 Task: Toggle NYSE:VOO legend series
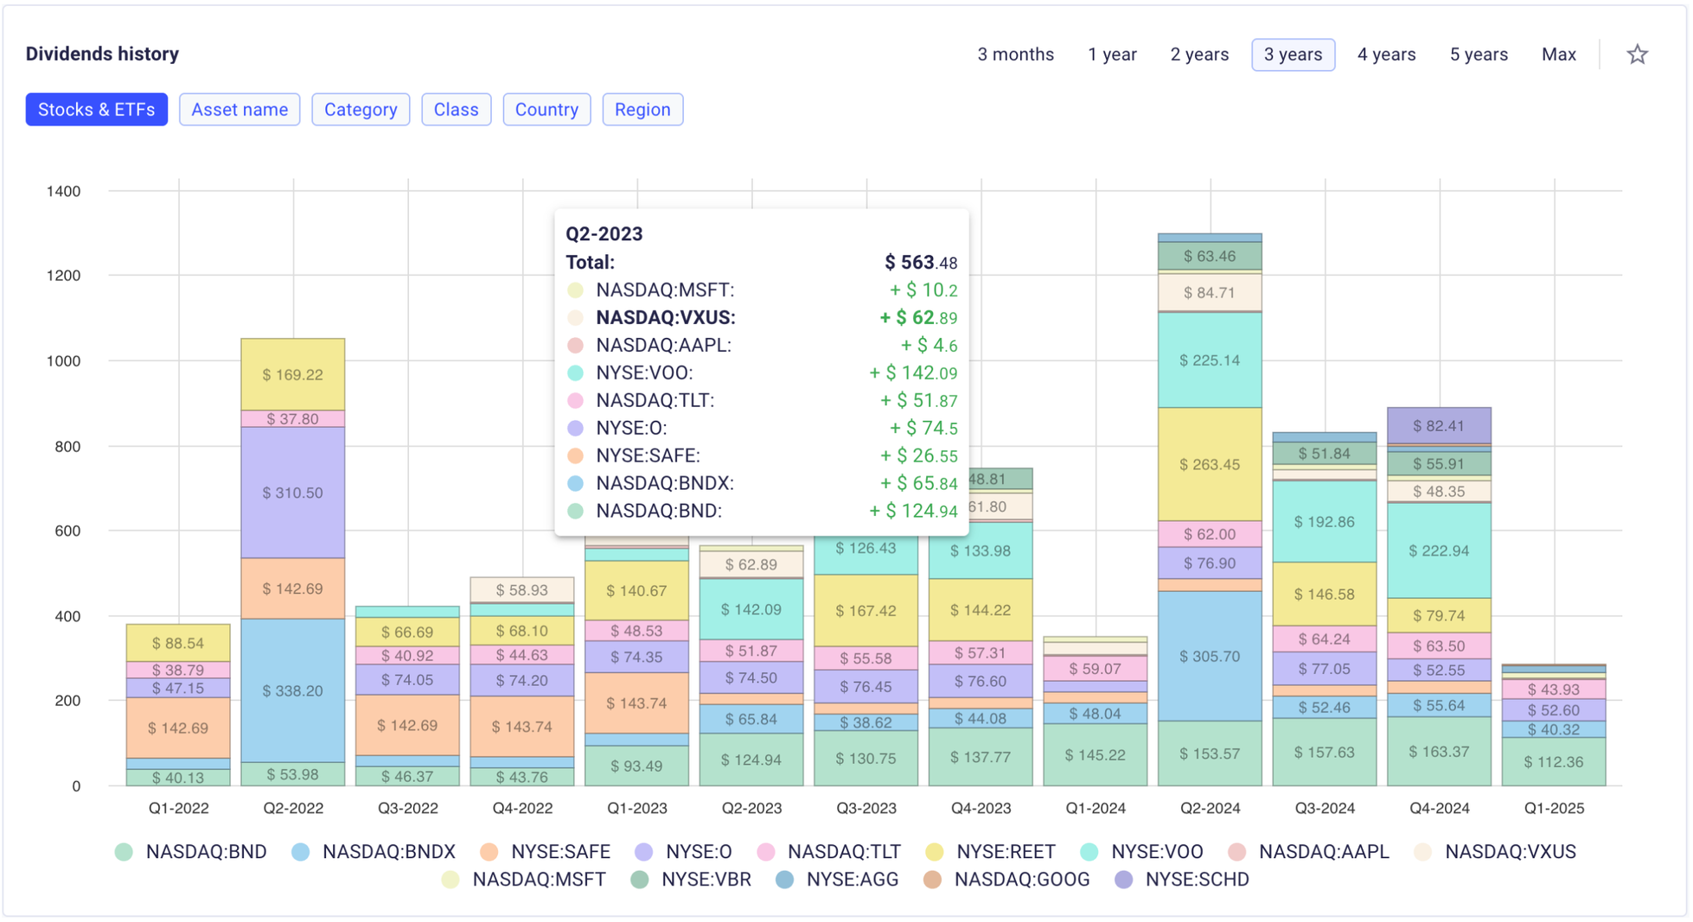click(x=1141, y=852)
